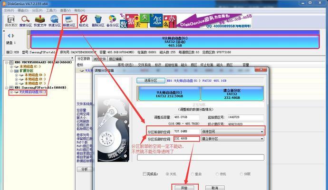Click the 调整后容量 size input field
328x190 pixels.
coord(186,117)
